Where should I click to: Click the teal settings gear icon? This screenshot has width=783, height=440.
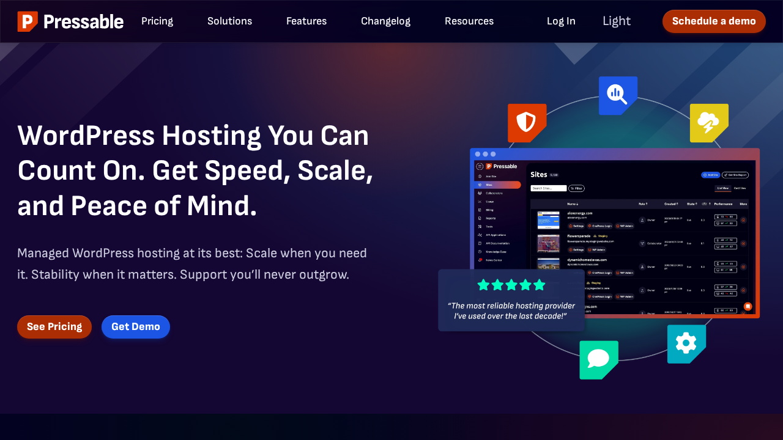click(686, 343)
